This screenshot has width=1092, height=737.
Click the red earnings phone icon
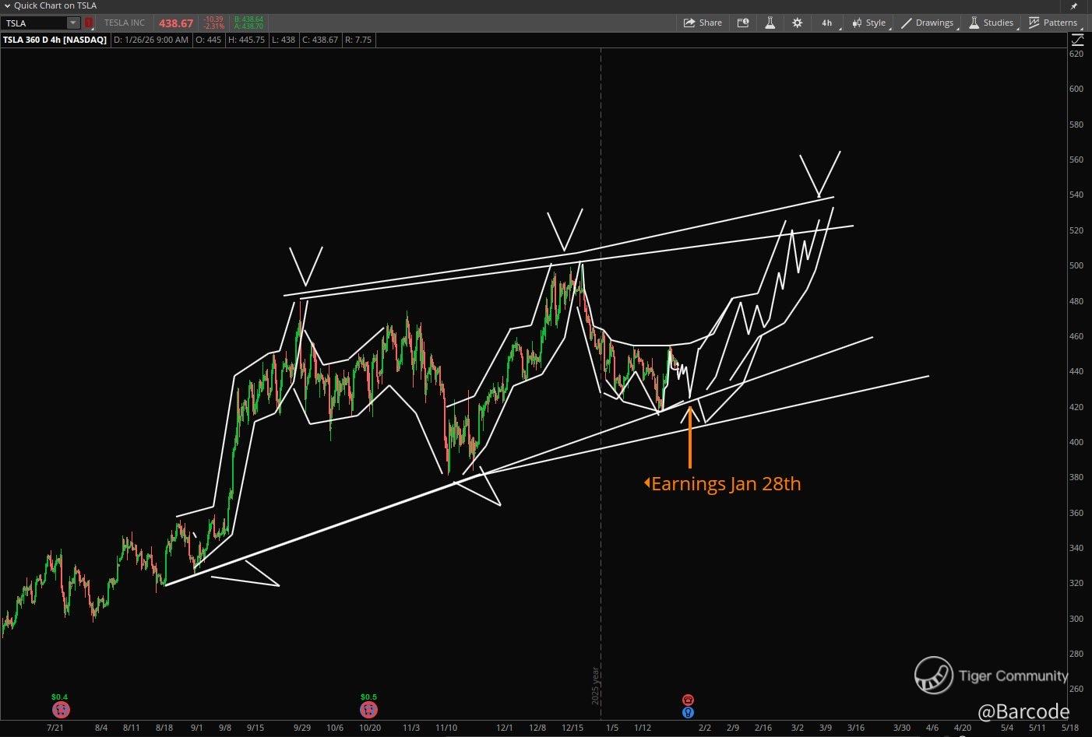point(688,700)
